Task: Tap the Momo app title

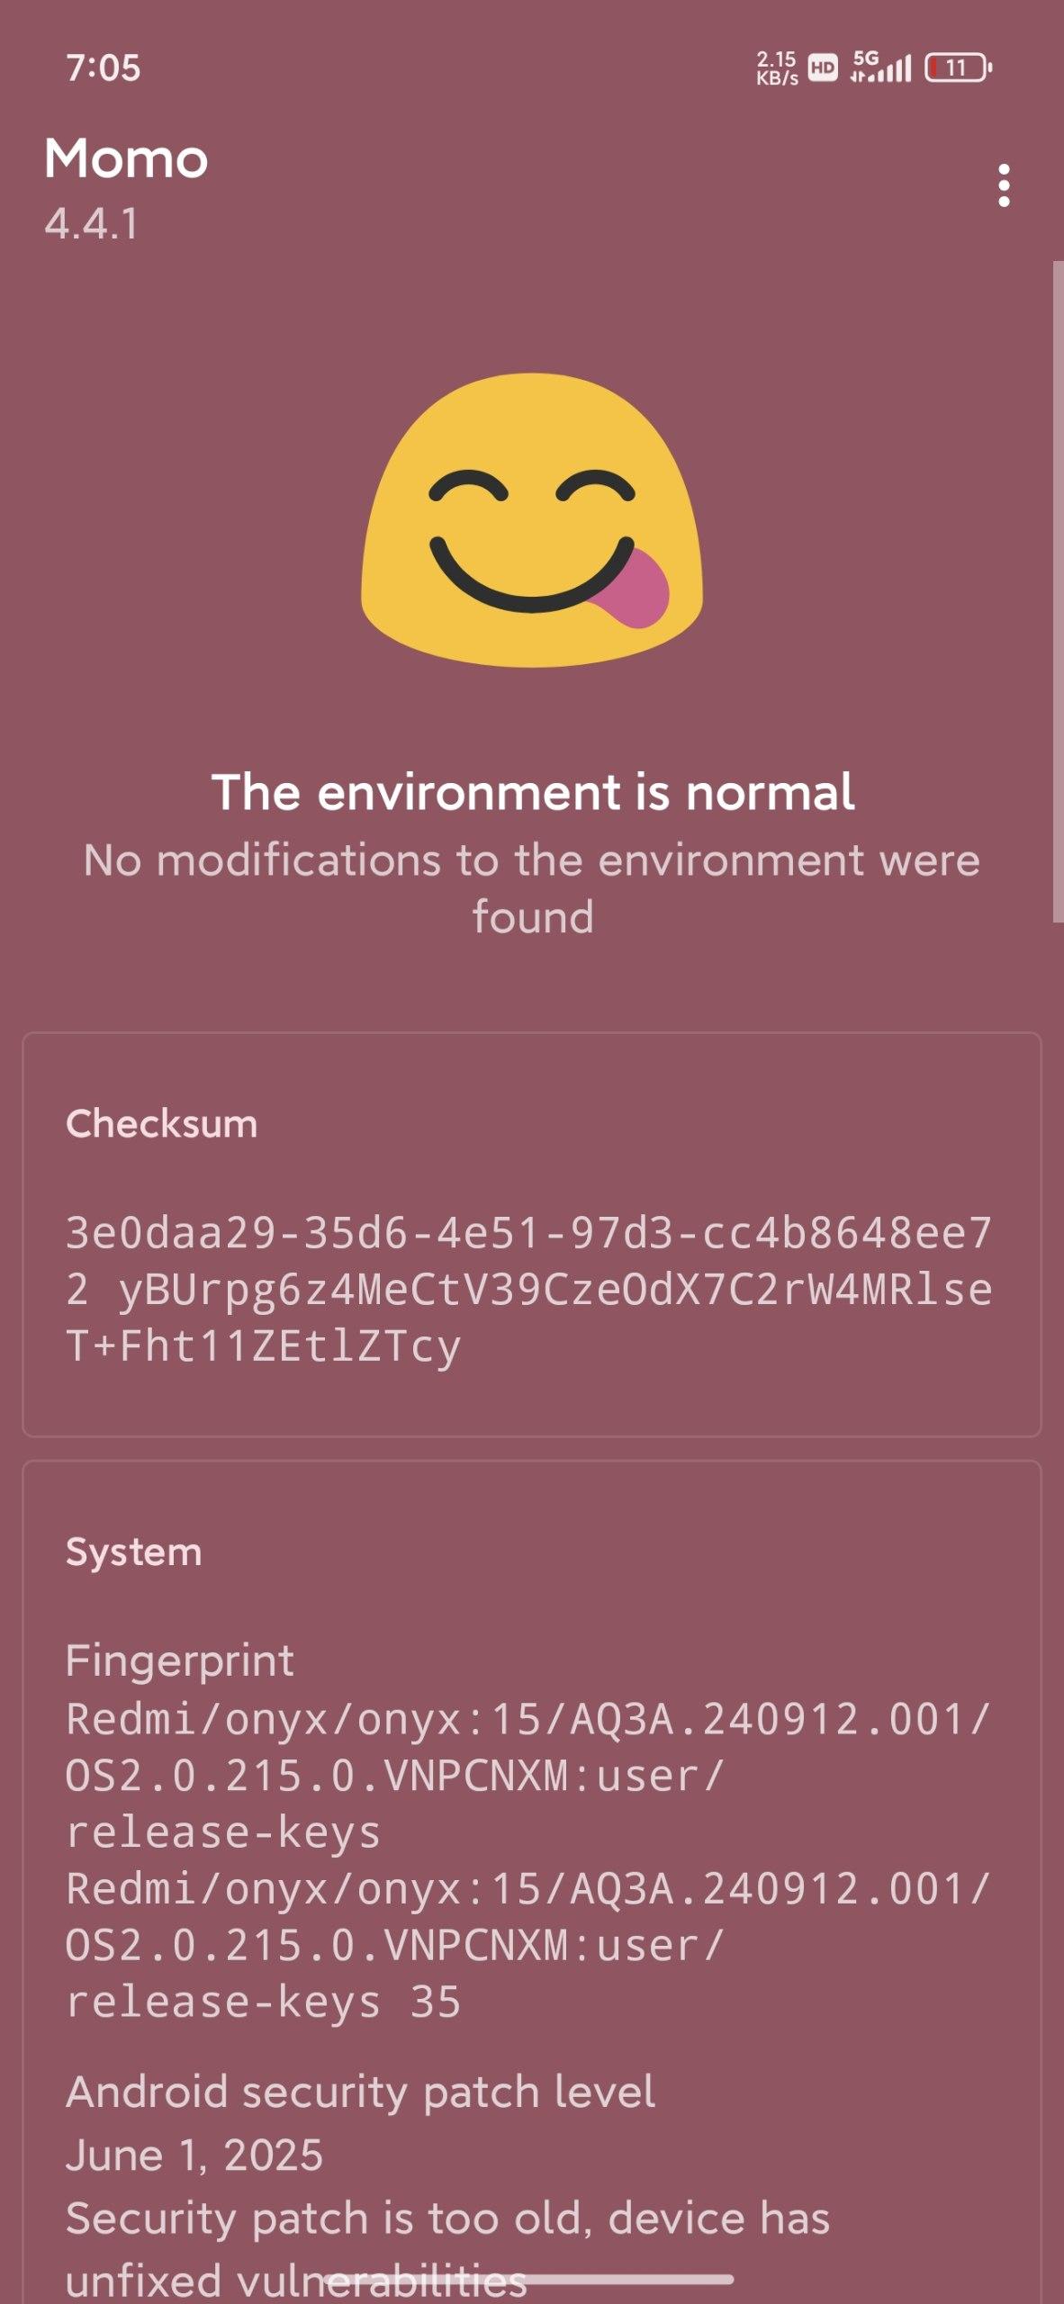Action: coord(126,159)
